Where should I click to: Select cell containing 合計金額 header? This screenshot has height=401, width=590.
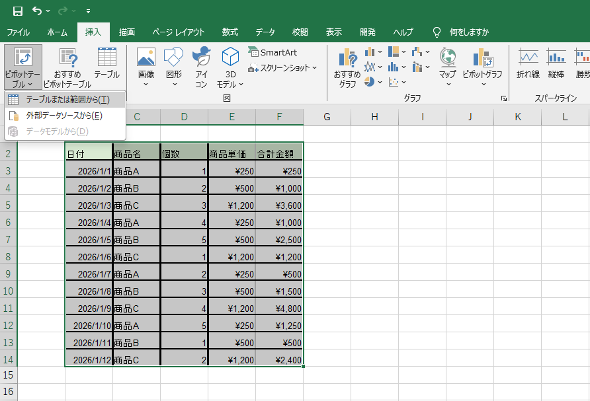pos(279,154)
